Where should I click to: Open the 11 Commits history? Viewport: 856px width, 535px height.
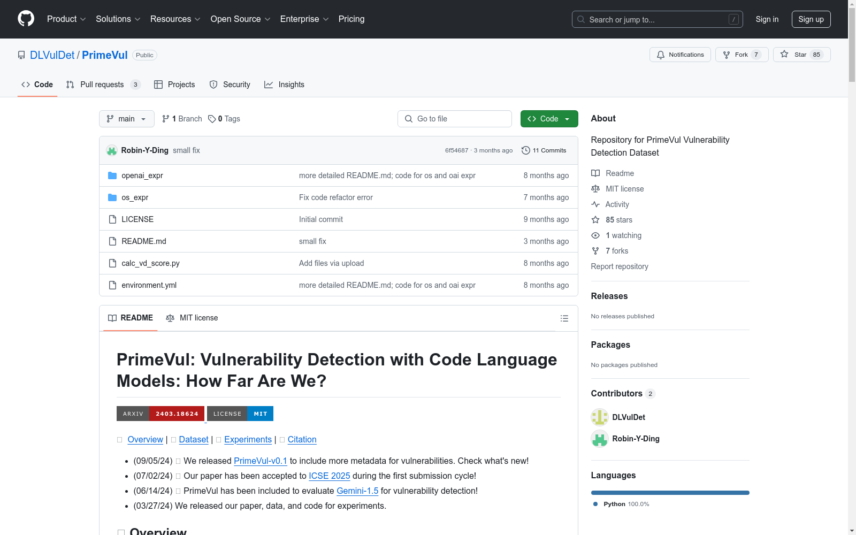click(x=544, y=150)
